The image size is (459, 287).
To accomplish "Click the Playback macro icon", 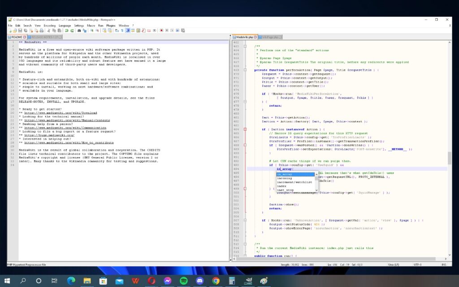I will tap(172, 30).
